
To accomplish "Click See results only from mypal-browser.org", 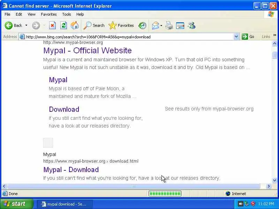I will click(x=209, y=109).
